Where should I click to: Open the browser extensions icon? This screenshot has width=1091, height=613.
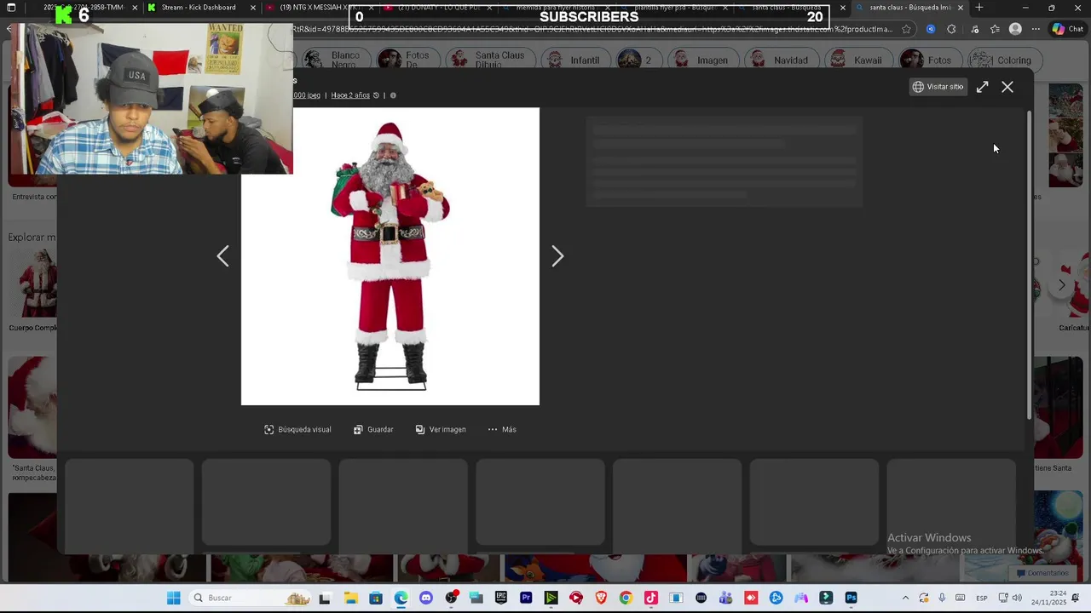tap(951, 29)
